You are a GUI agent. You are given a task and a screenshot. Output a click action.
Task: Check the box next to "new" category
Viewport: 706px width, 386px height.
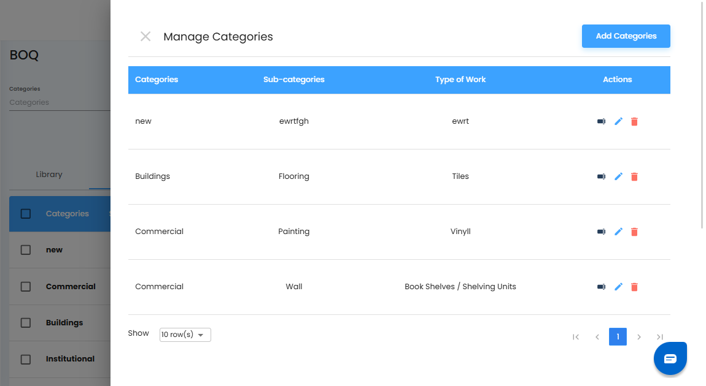tap(26, 250)
